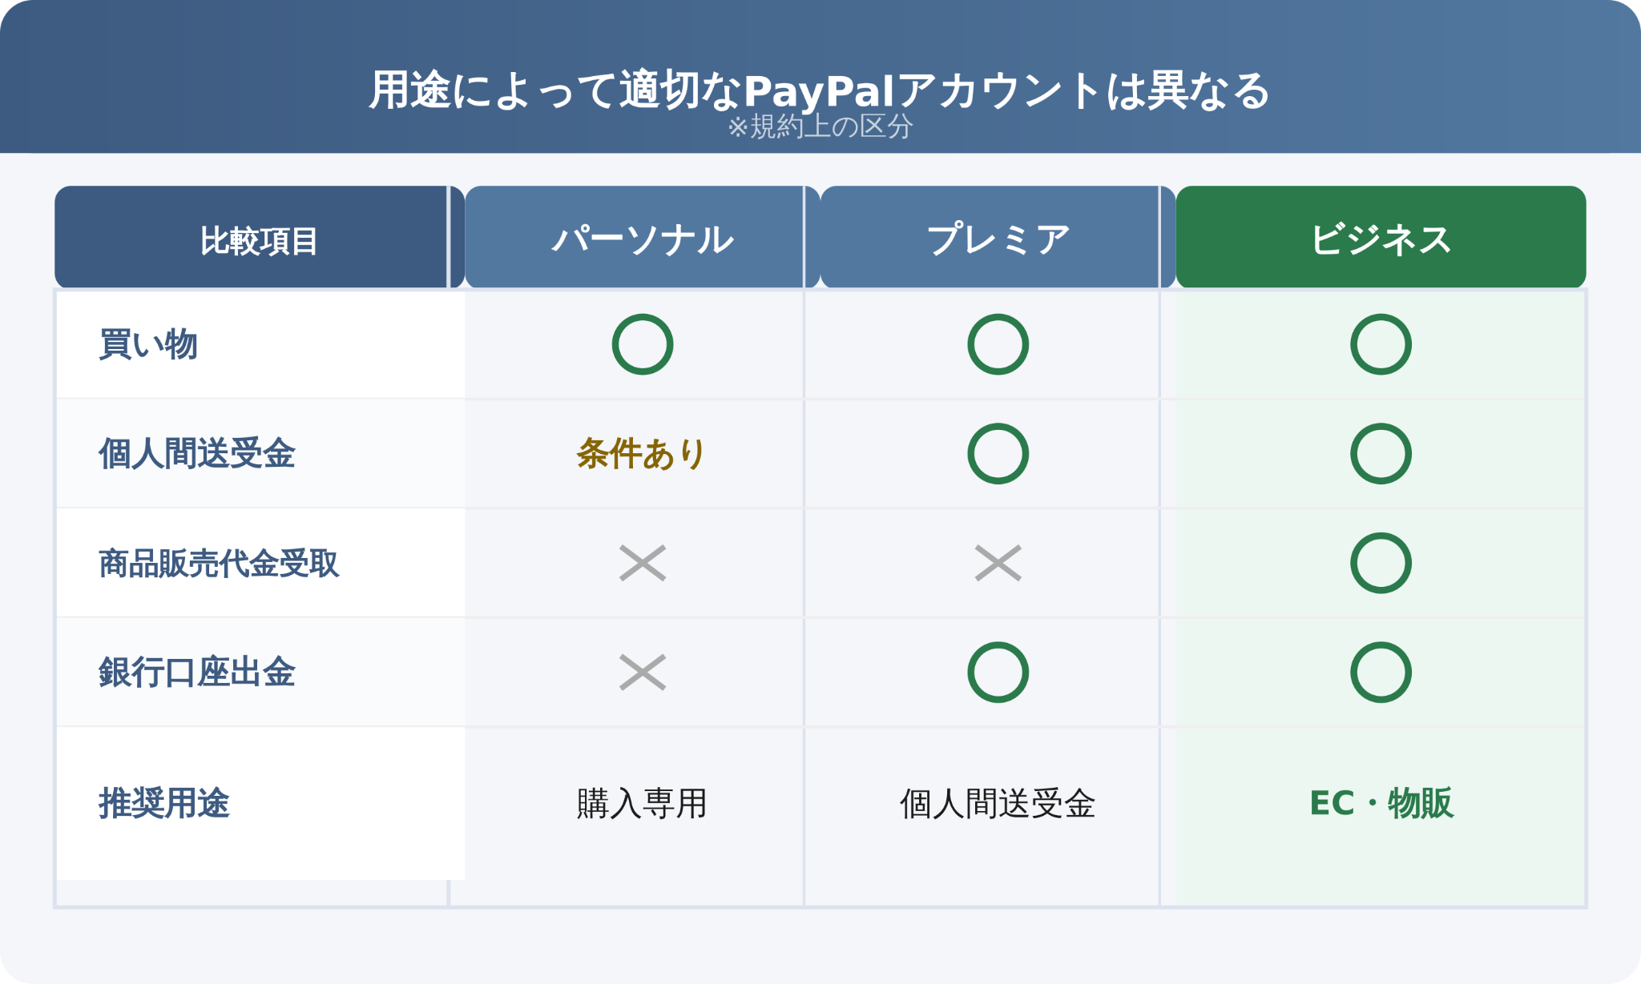The width and height of the screenshot is (1641, 984).
Task: Click 条件あり in the パーソナル column
Action: pos(641,454)
